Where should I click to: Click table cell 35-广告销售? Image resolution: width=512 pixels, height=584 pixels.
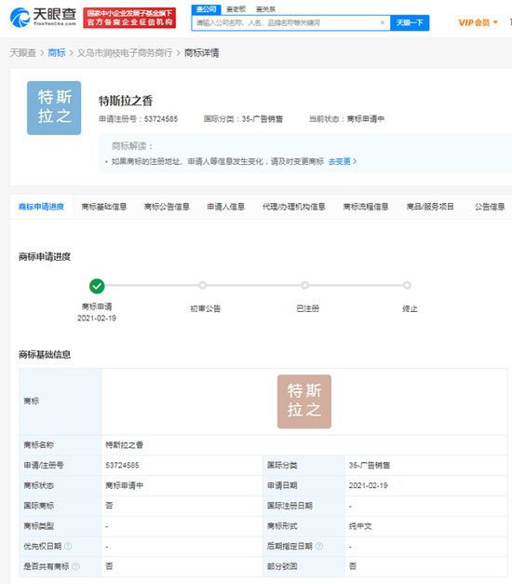click(369, 465)
